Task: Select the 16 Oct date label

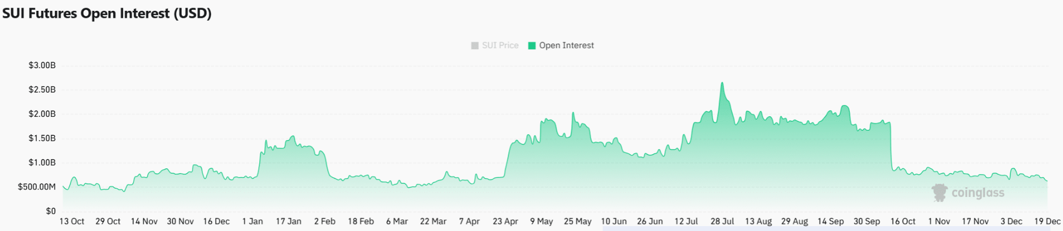Action: (902, 221)
